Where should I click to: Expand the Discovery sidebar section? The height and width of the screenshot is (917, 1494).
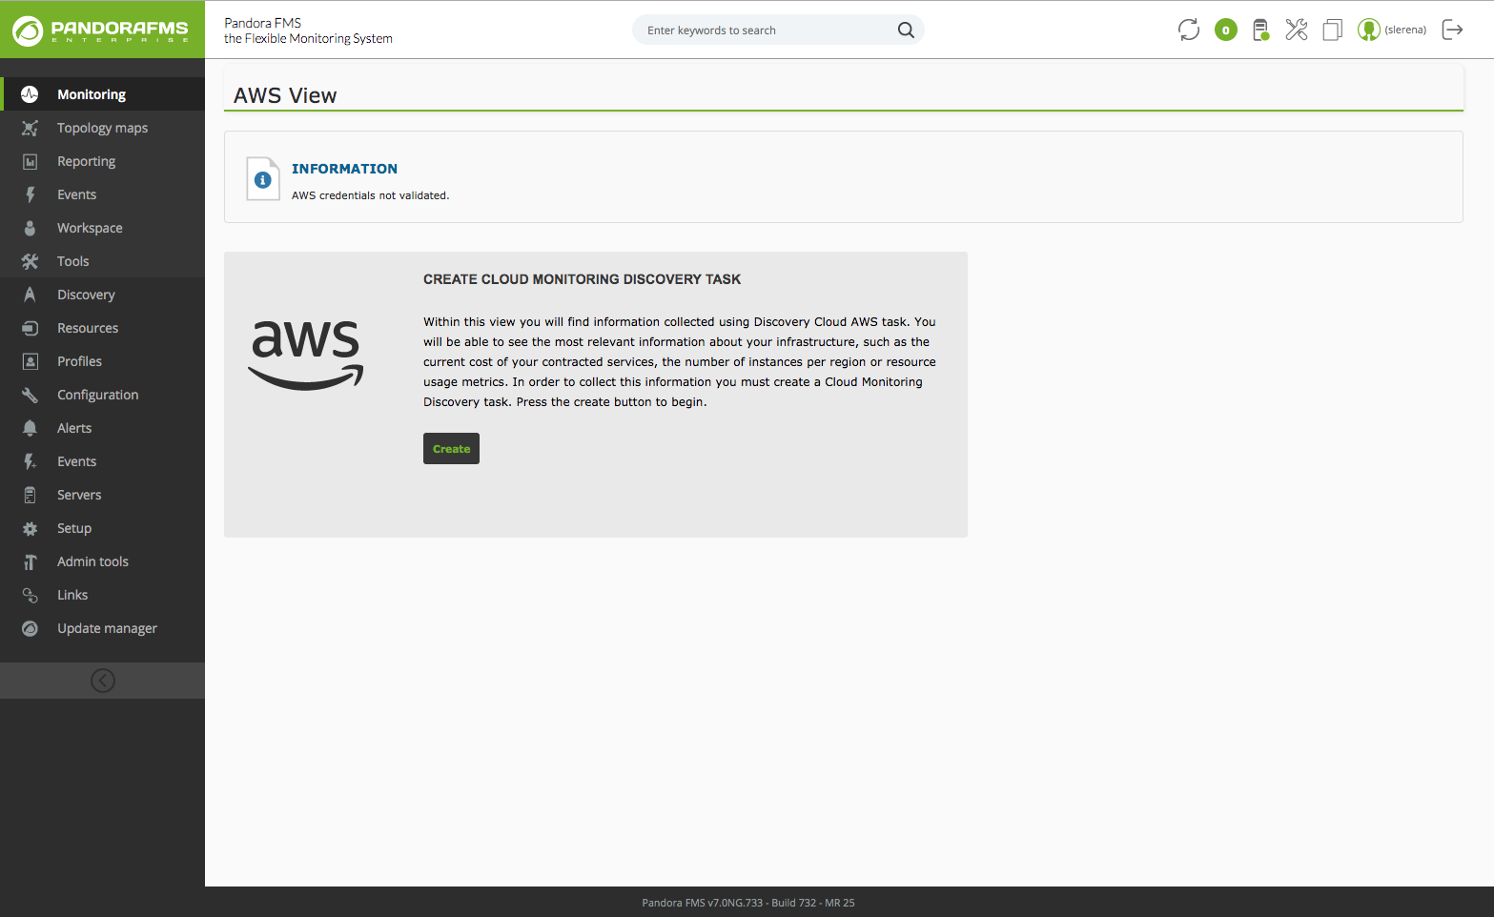(x=102, y=295)
